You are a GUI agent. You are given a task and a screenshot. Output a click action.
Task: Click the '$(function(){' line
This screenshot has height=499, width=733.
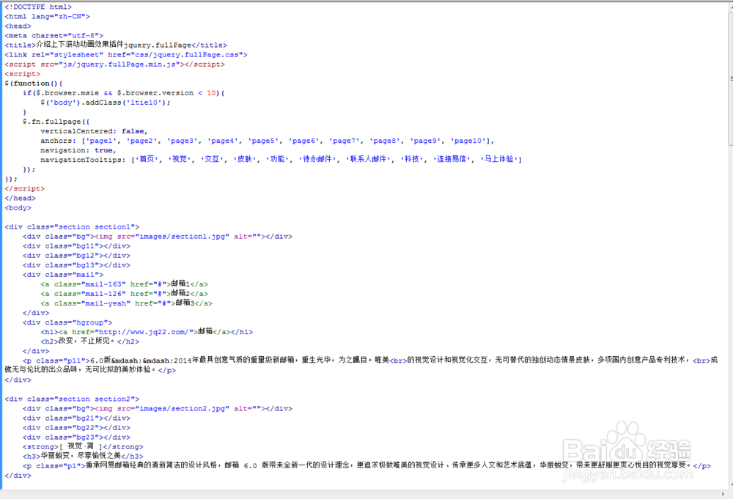click(x=34, y=84)
